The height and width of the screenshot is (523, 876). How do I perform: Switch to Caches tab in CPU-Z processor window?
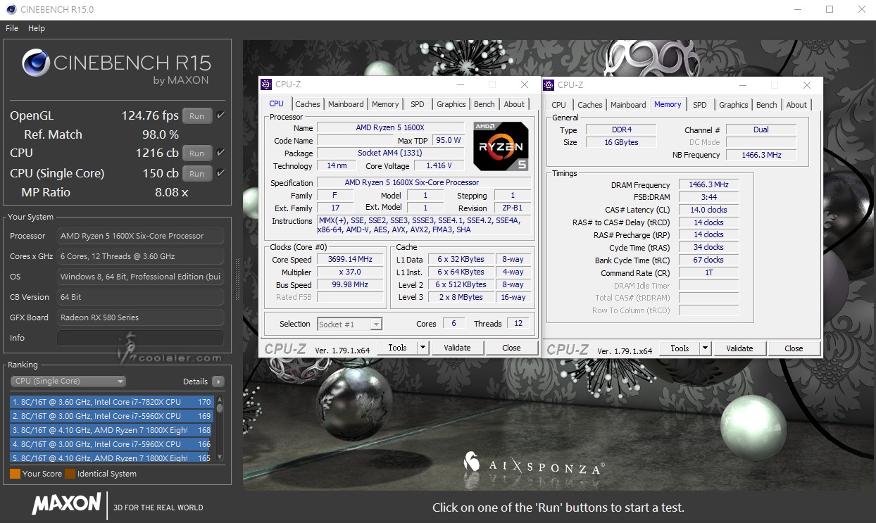pyautogui.click(x=308, y=104)
